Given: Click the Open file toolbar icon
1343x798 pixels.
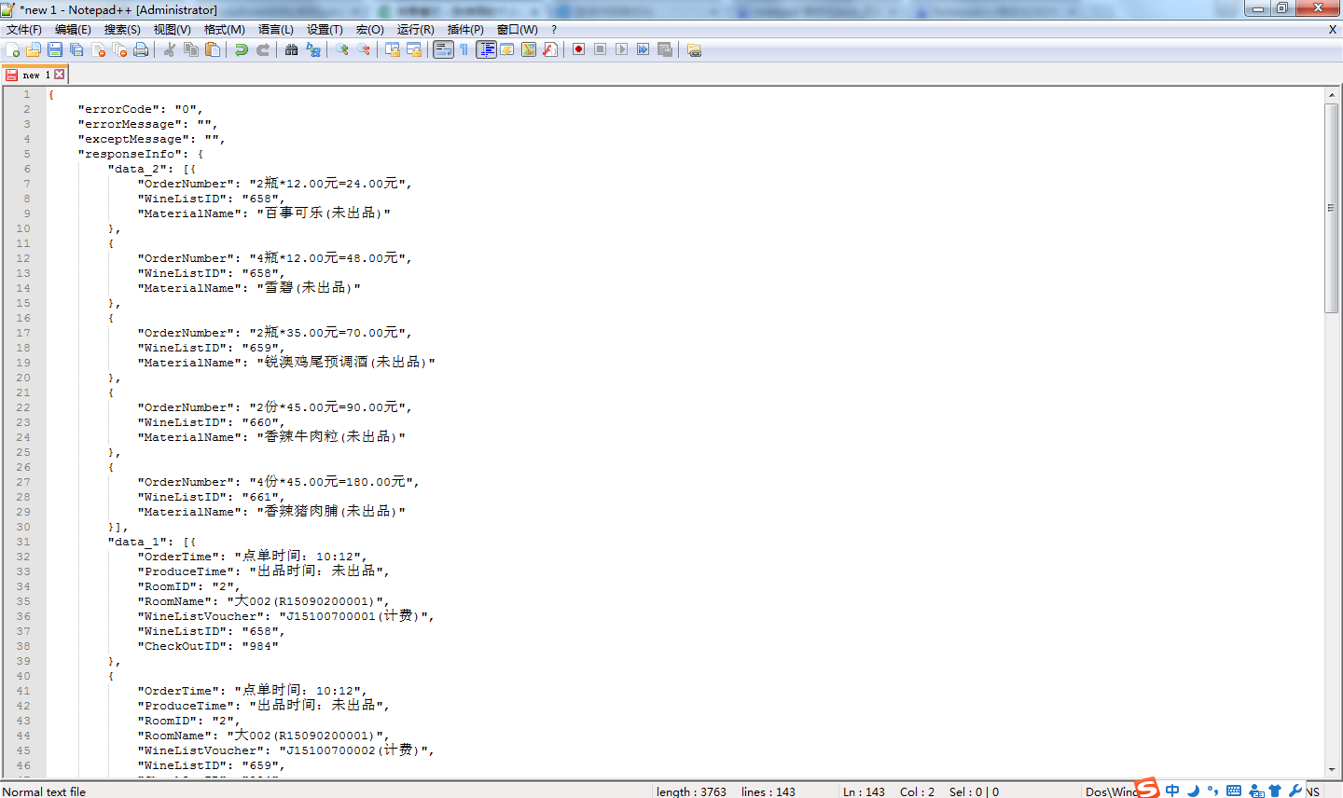Looking at the screenshot, I should (34, 49).
